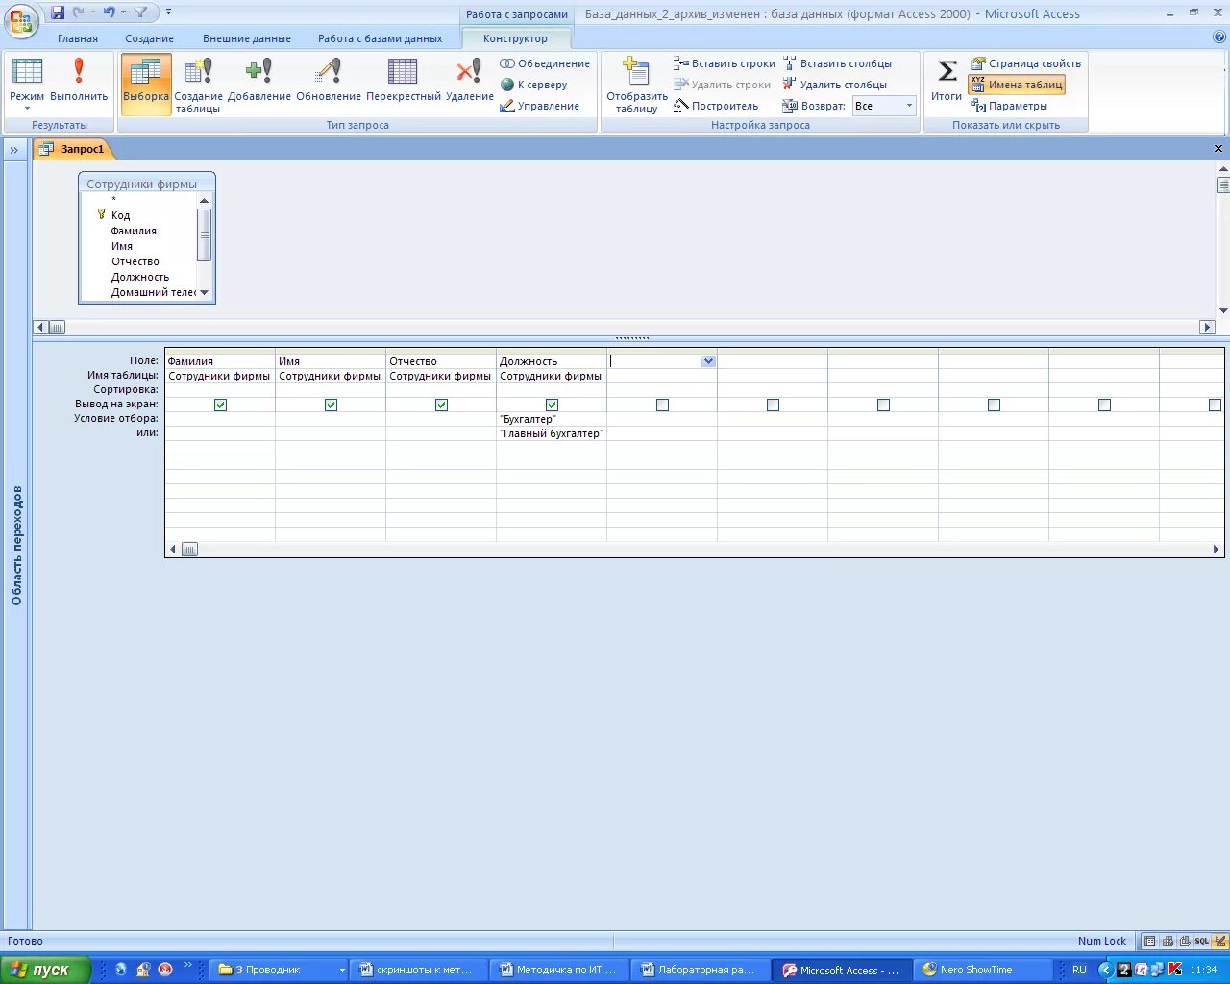Close the Запрос1 query window

pos(1218,149)
